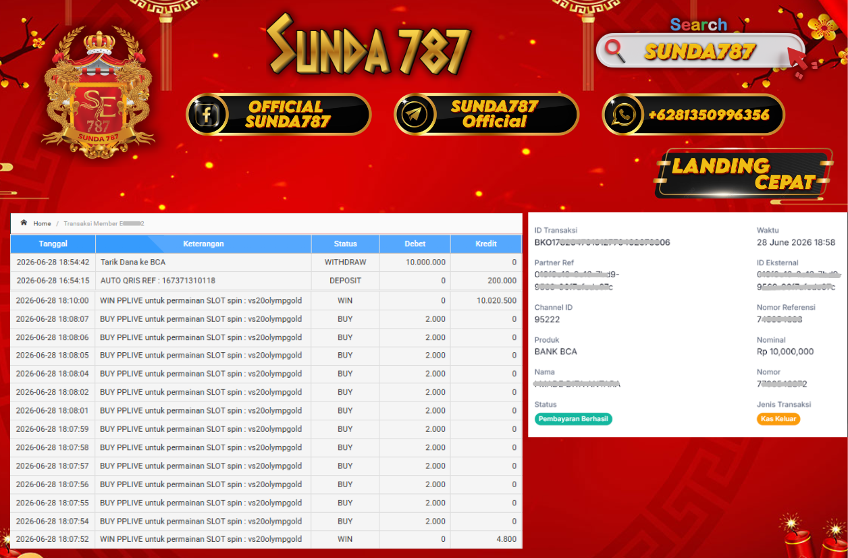This screenshot has height=558, width=848.
Task: Click the ID Transaksi value starting with BKO
Action: click(x=602, y=242)
